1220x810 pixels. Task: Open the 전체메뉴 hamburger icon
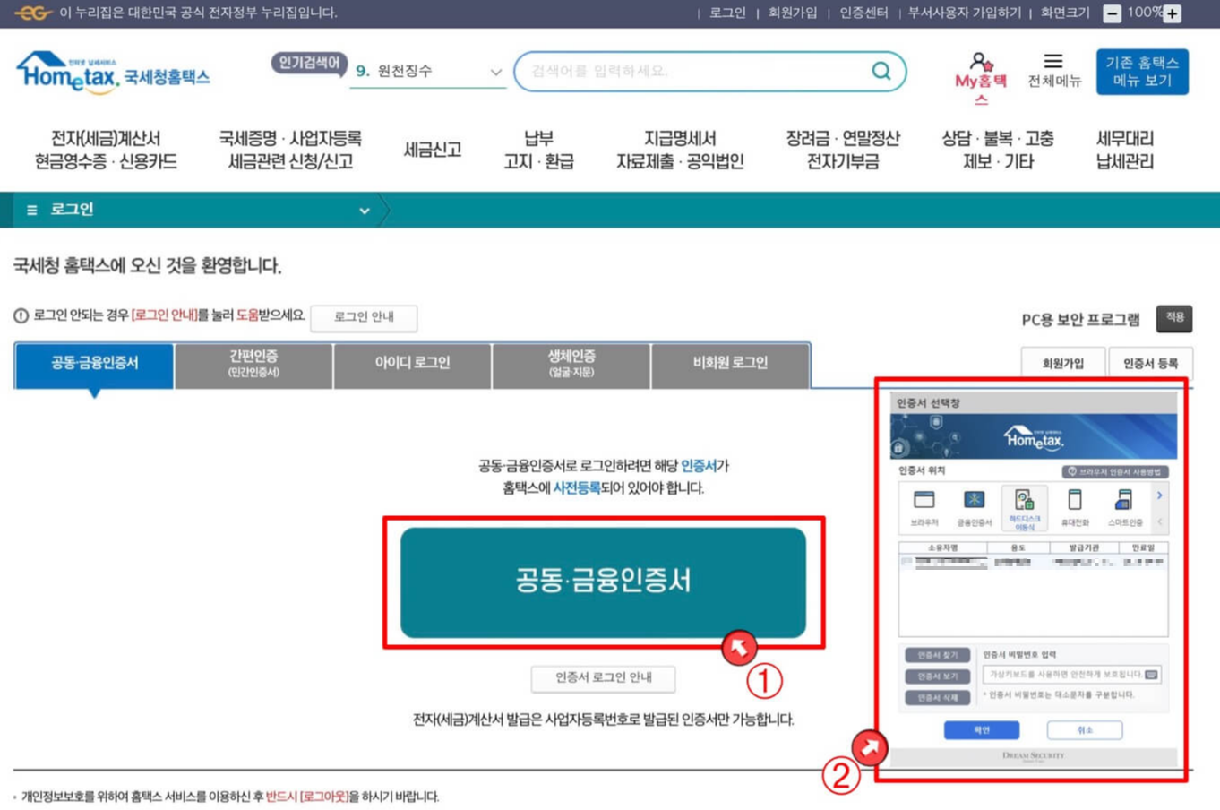pyautogui.click(x=1053, y=61)
